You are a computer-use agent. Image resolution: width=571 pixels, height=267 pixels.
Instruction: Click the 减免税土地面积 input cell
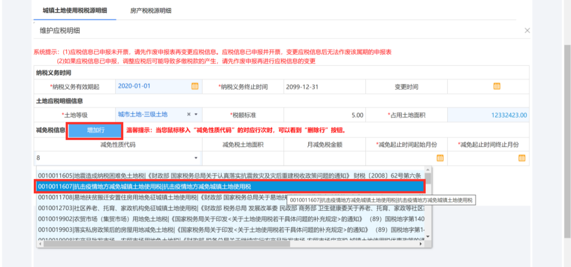click(x=243, y=158)
